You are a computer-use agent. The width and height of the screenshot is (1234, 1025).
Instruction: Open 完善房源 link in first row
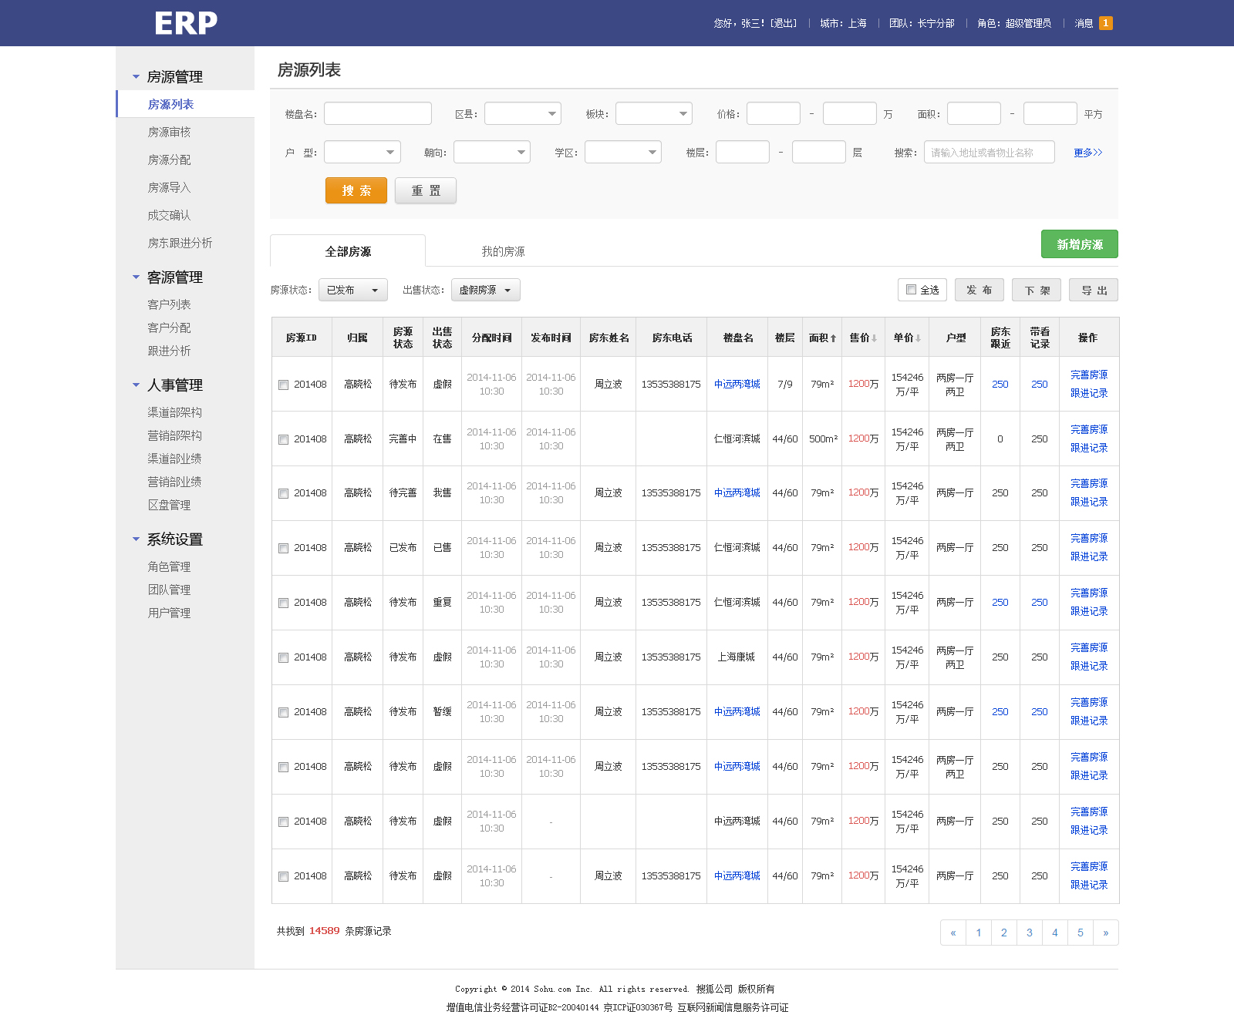[1088, 375]
